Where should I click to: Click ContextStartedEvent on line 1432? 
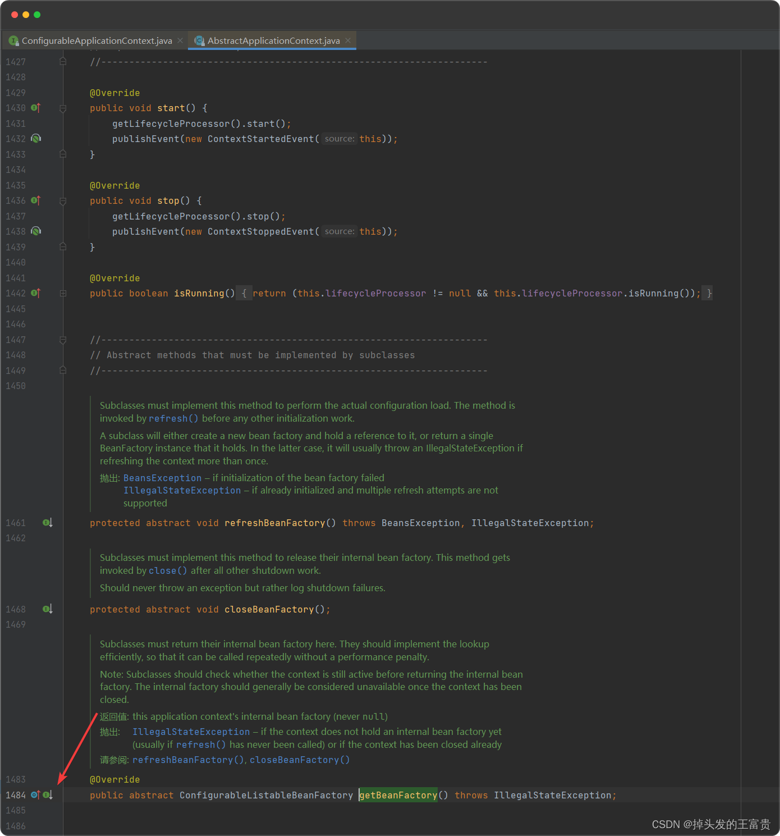pos(260,139)
